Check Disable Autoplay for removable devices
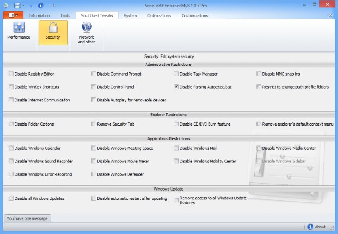The image size is (338, 234). [x=93, y=100]
